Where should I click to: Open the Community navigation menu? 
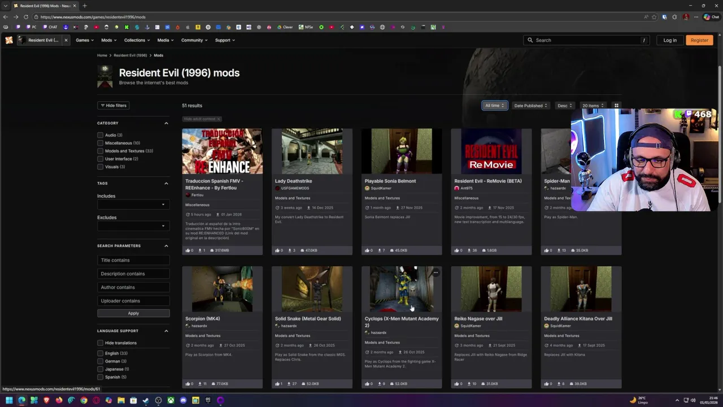[x=194, y=40]
